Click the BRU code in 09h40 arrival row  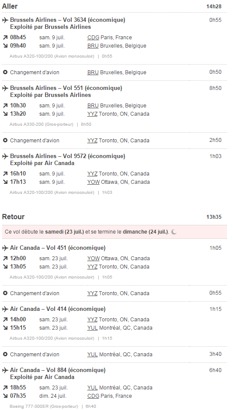click(93, 46)
